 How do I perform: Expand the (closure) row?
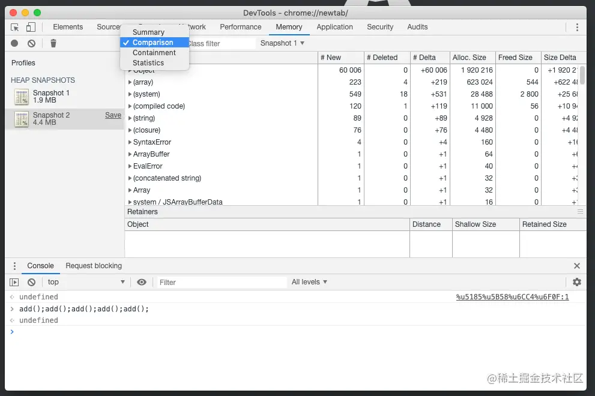pos(130,130)
